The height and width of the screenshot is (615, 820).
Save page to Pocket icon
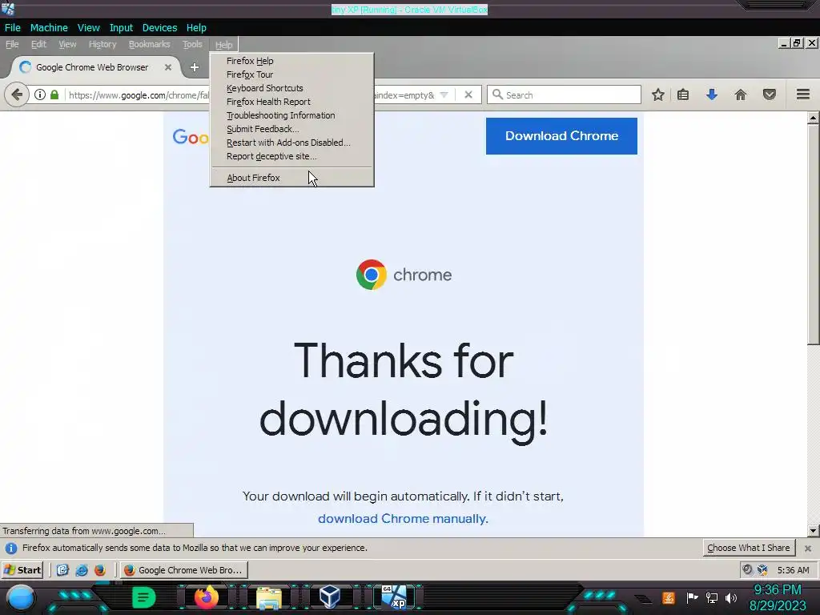(770, 94)
